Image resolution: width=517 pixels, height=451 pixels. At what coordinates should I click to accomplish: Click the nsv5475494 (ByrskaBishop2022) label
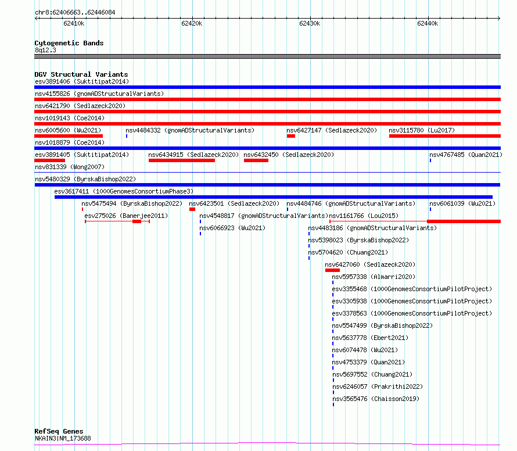coord(132,203)
